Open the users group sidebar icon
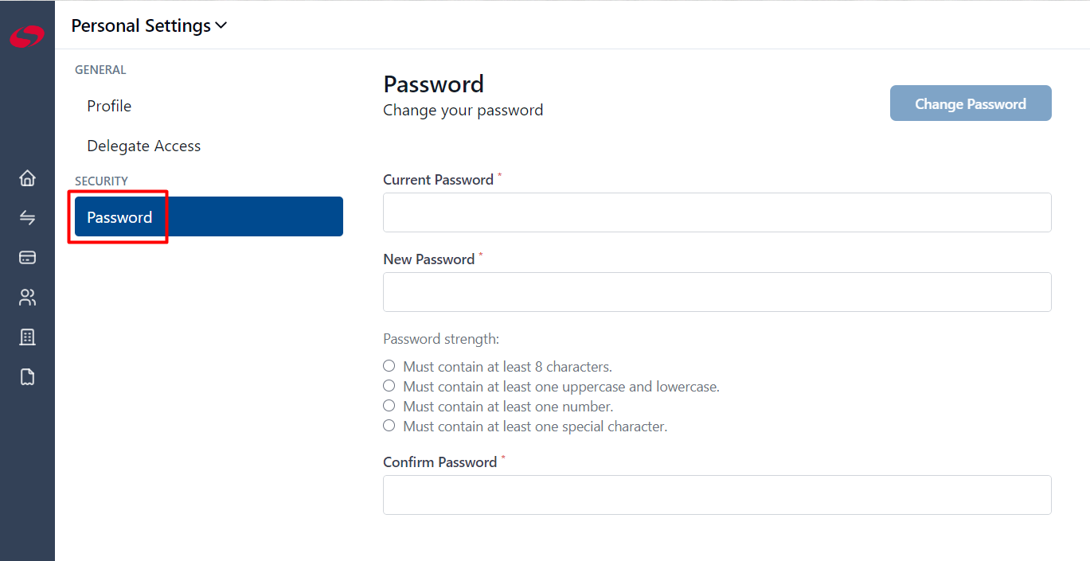 (27, 298)
